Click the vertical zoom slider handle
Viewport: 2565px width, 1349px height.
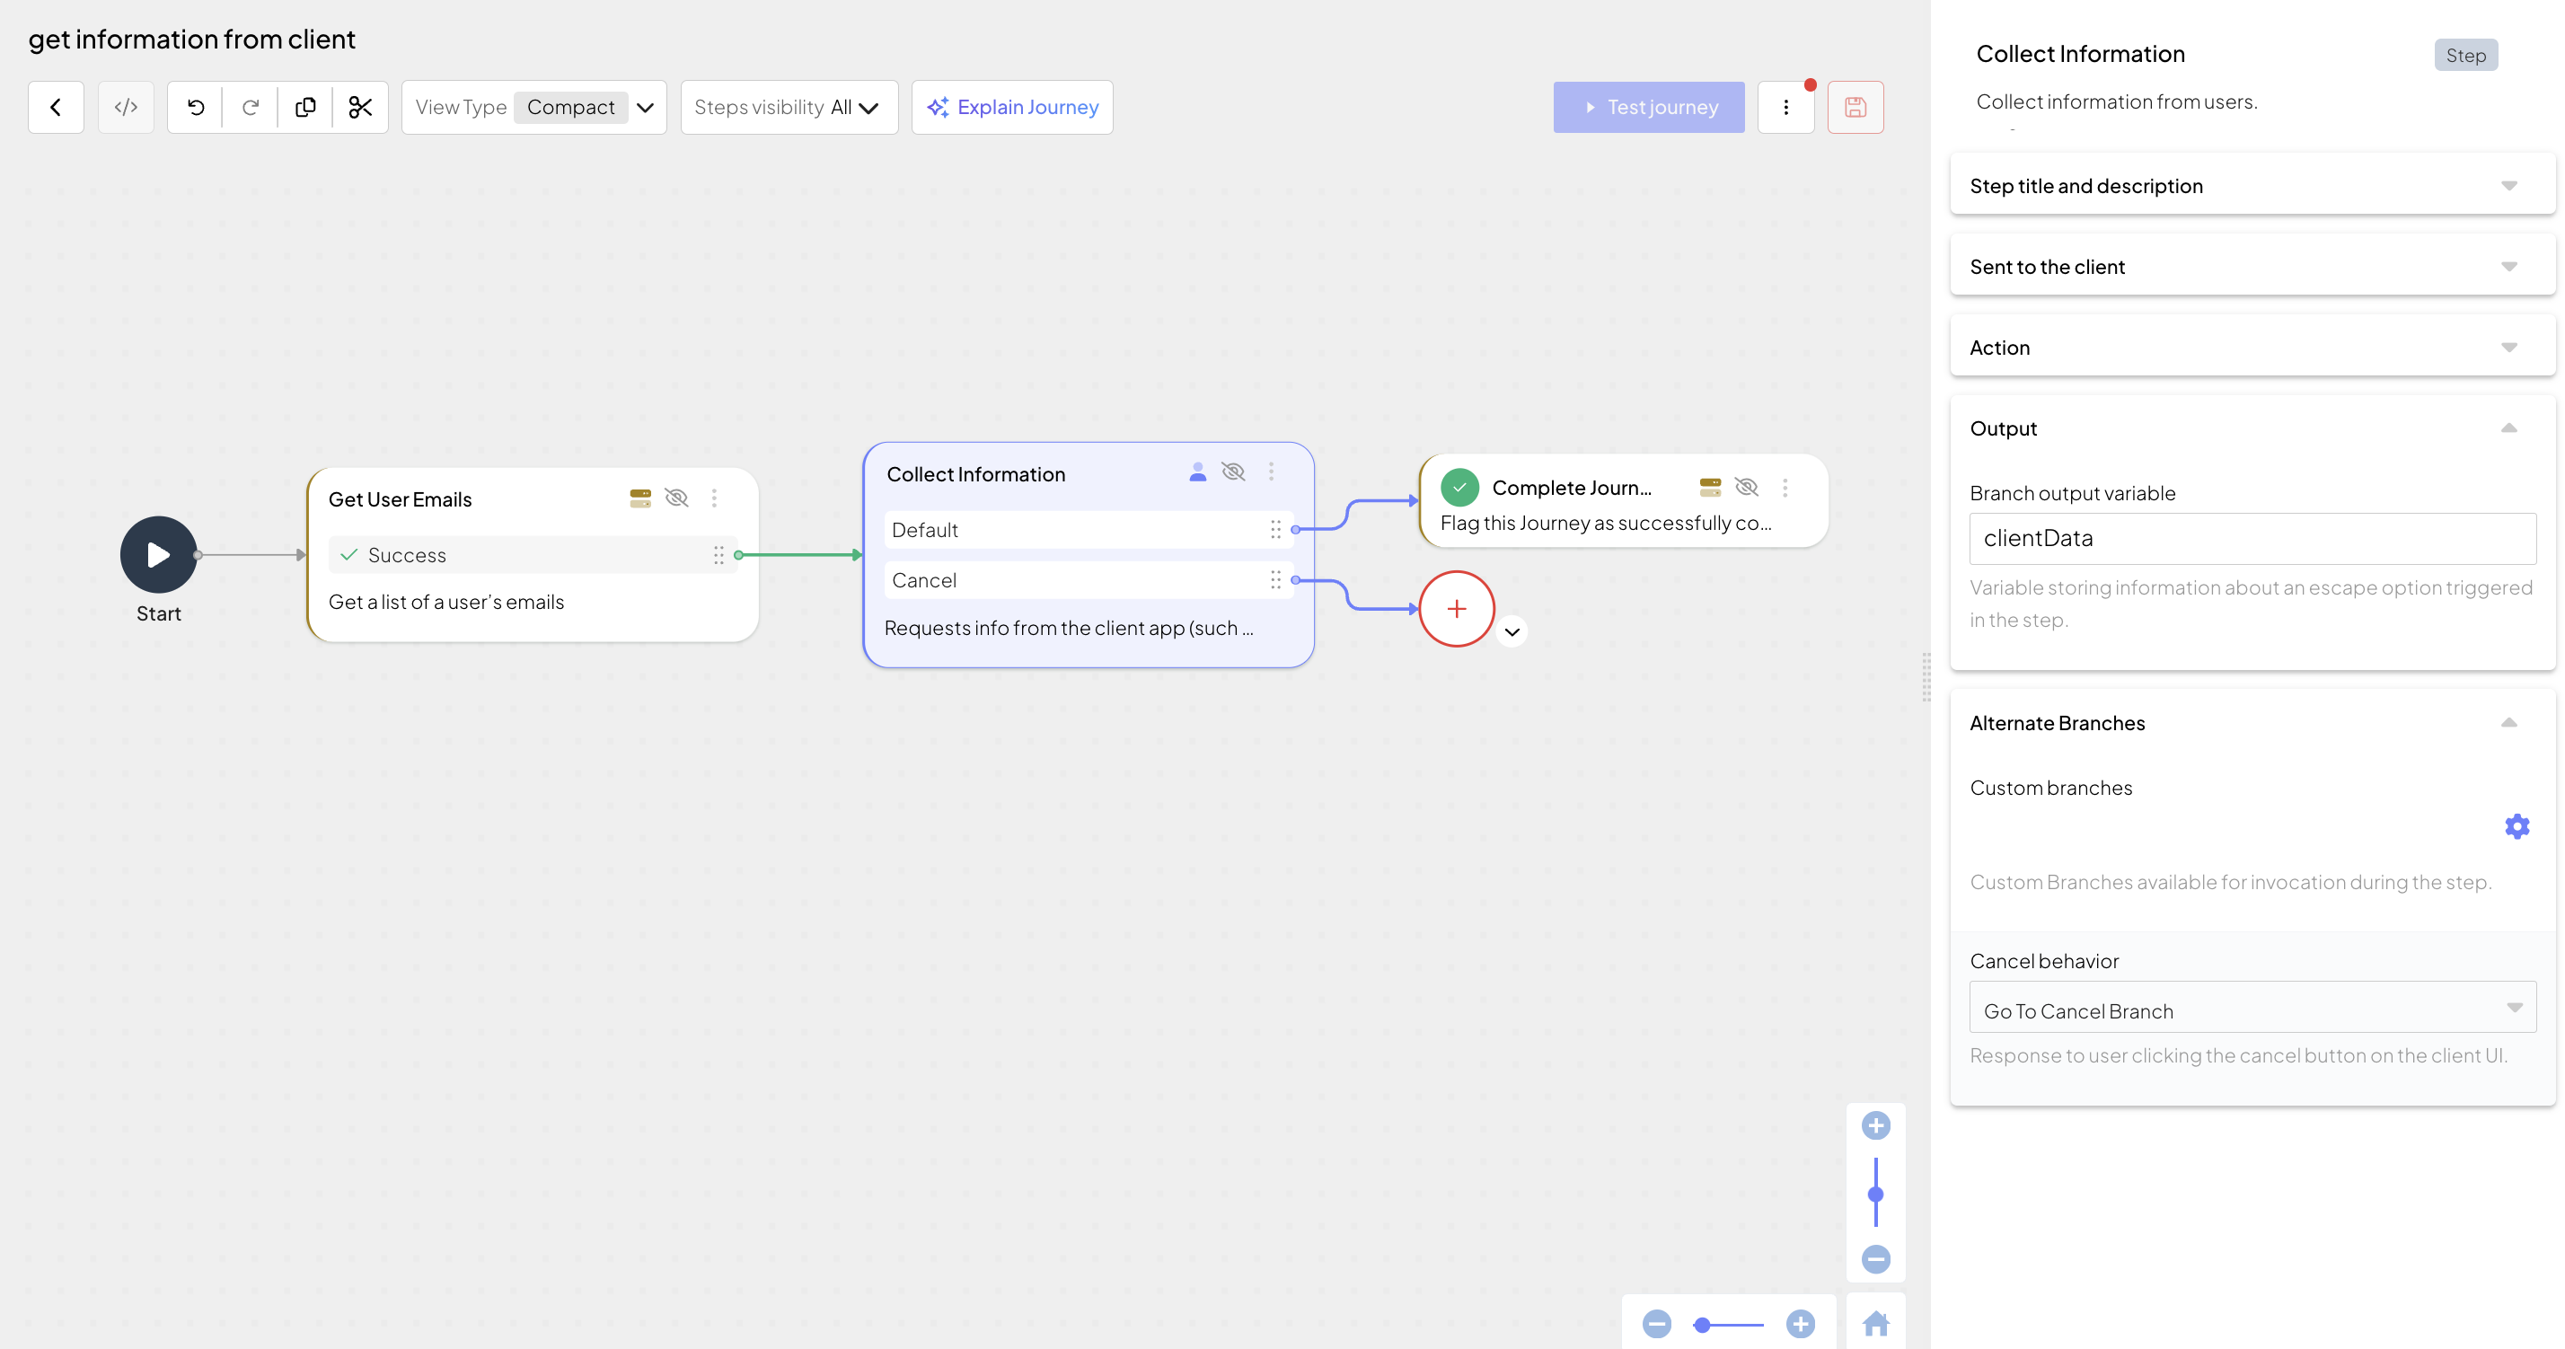pos(1876,1195)
